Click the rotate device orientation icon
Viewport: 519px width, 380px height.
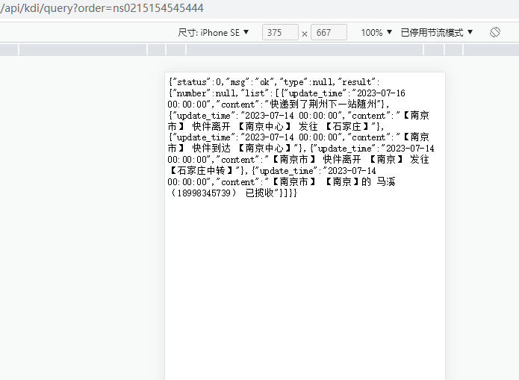pos(495,32)
